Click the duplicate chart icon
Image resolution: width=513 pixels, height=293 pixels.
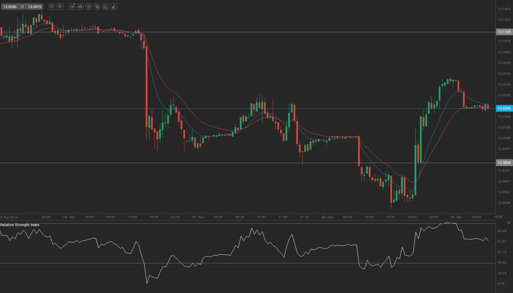pos(97,7)
